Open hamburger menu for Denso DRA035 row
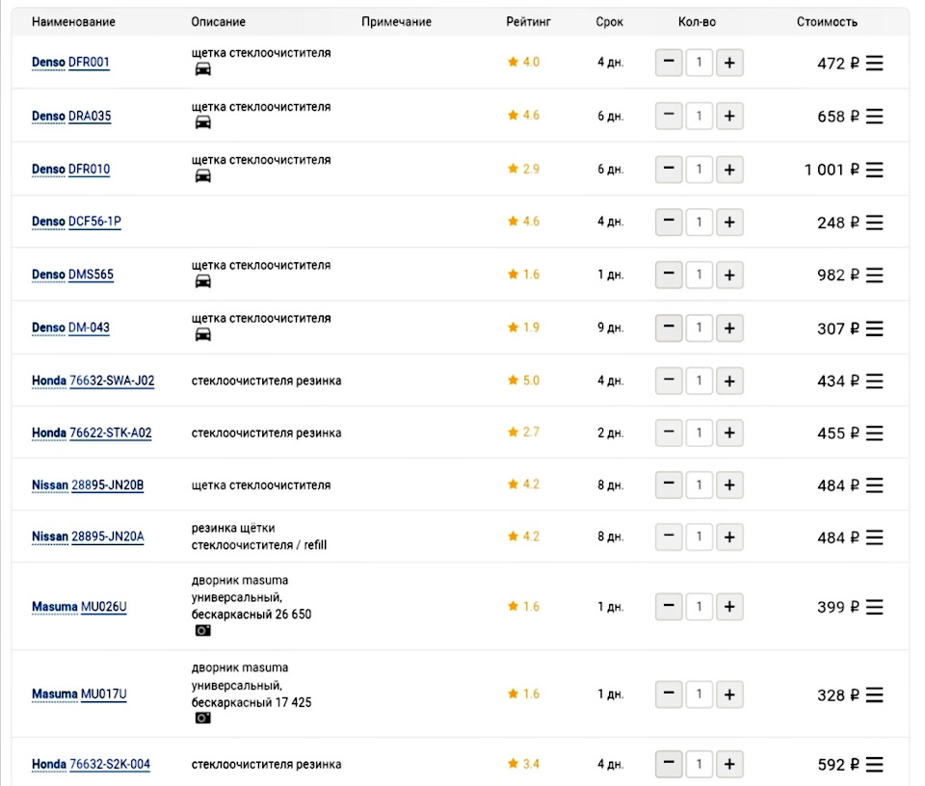 (874, 117)
